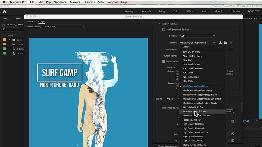
Task: Click the export preview thumbnail image
Action: click(x=88, y=92)
